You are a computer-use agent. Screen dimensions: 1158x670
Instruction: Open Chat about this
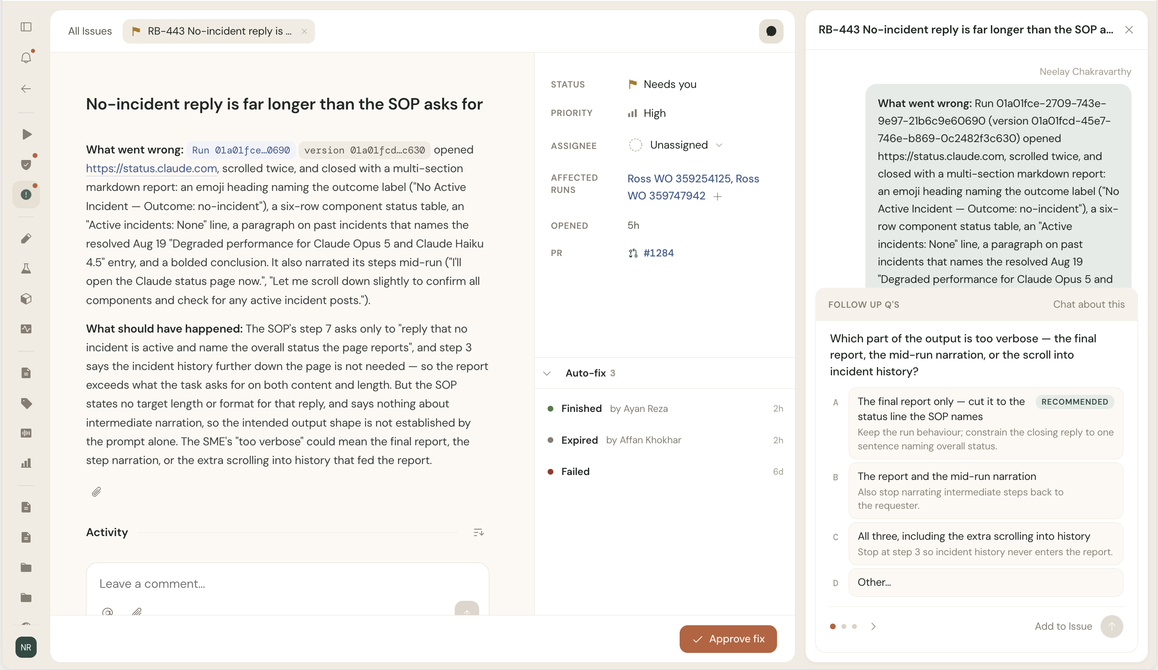[1089, 304]
